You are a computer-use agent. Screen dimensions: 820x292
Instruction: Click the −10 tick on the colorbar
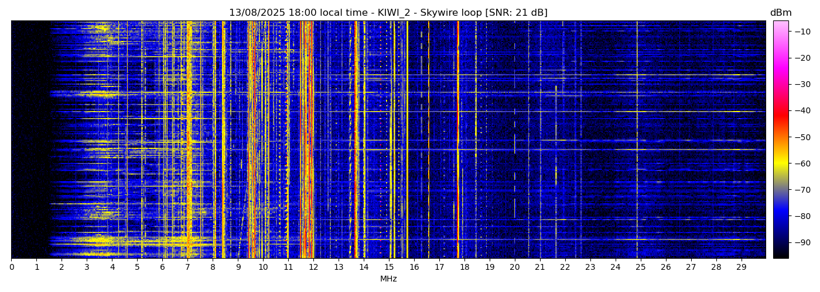click(x=797, y=32)
